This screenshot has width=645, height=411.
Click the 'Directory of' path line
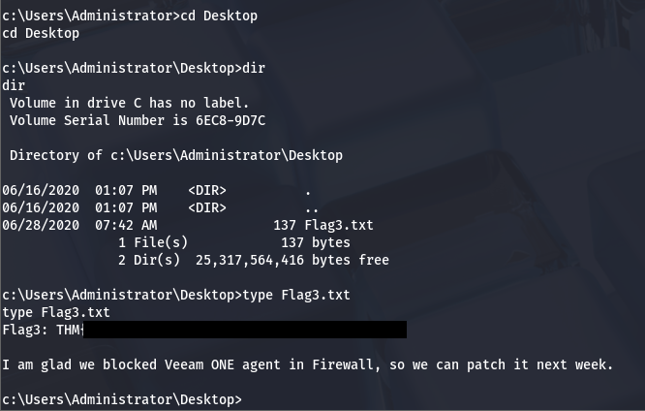tap(175, 155)
